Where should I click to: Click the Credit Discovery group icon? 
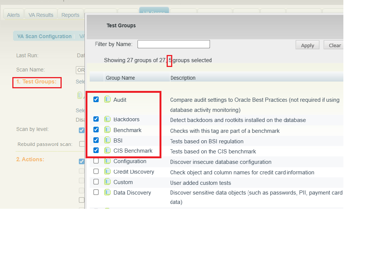[x=107, y=171]
